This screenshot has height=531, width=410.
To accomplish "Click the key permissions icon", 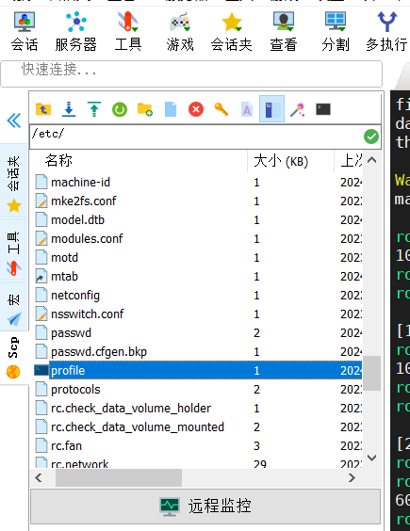I will [221, 109].
